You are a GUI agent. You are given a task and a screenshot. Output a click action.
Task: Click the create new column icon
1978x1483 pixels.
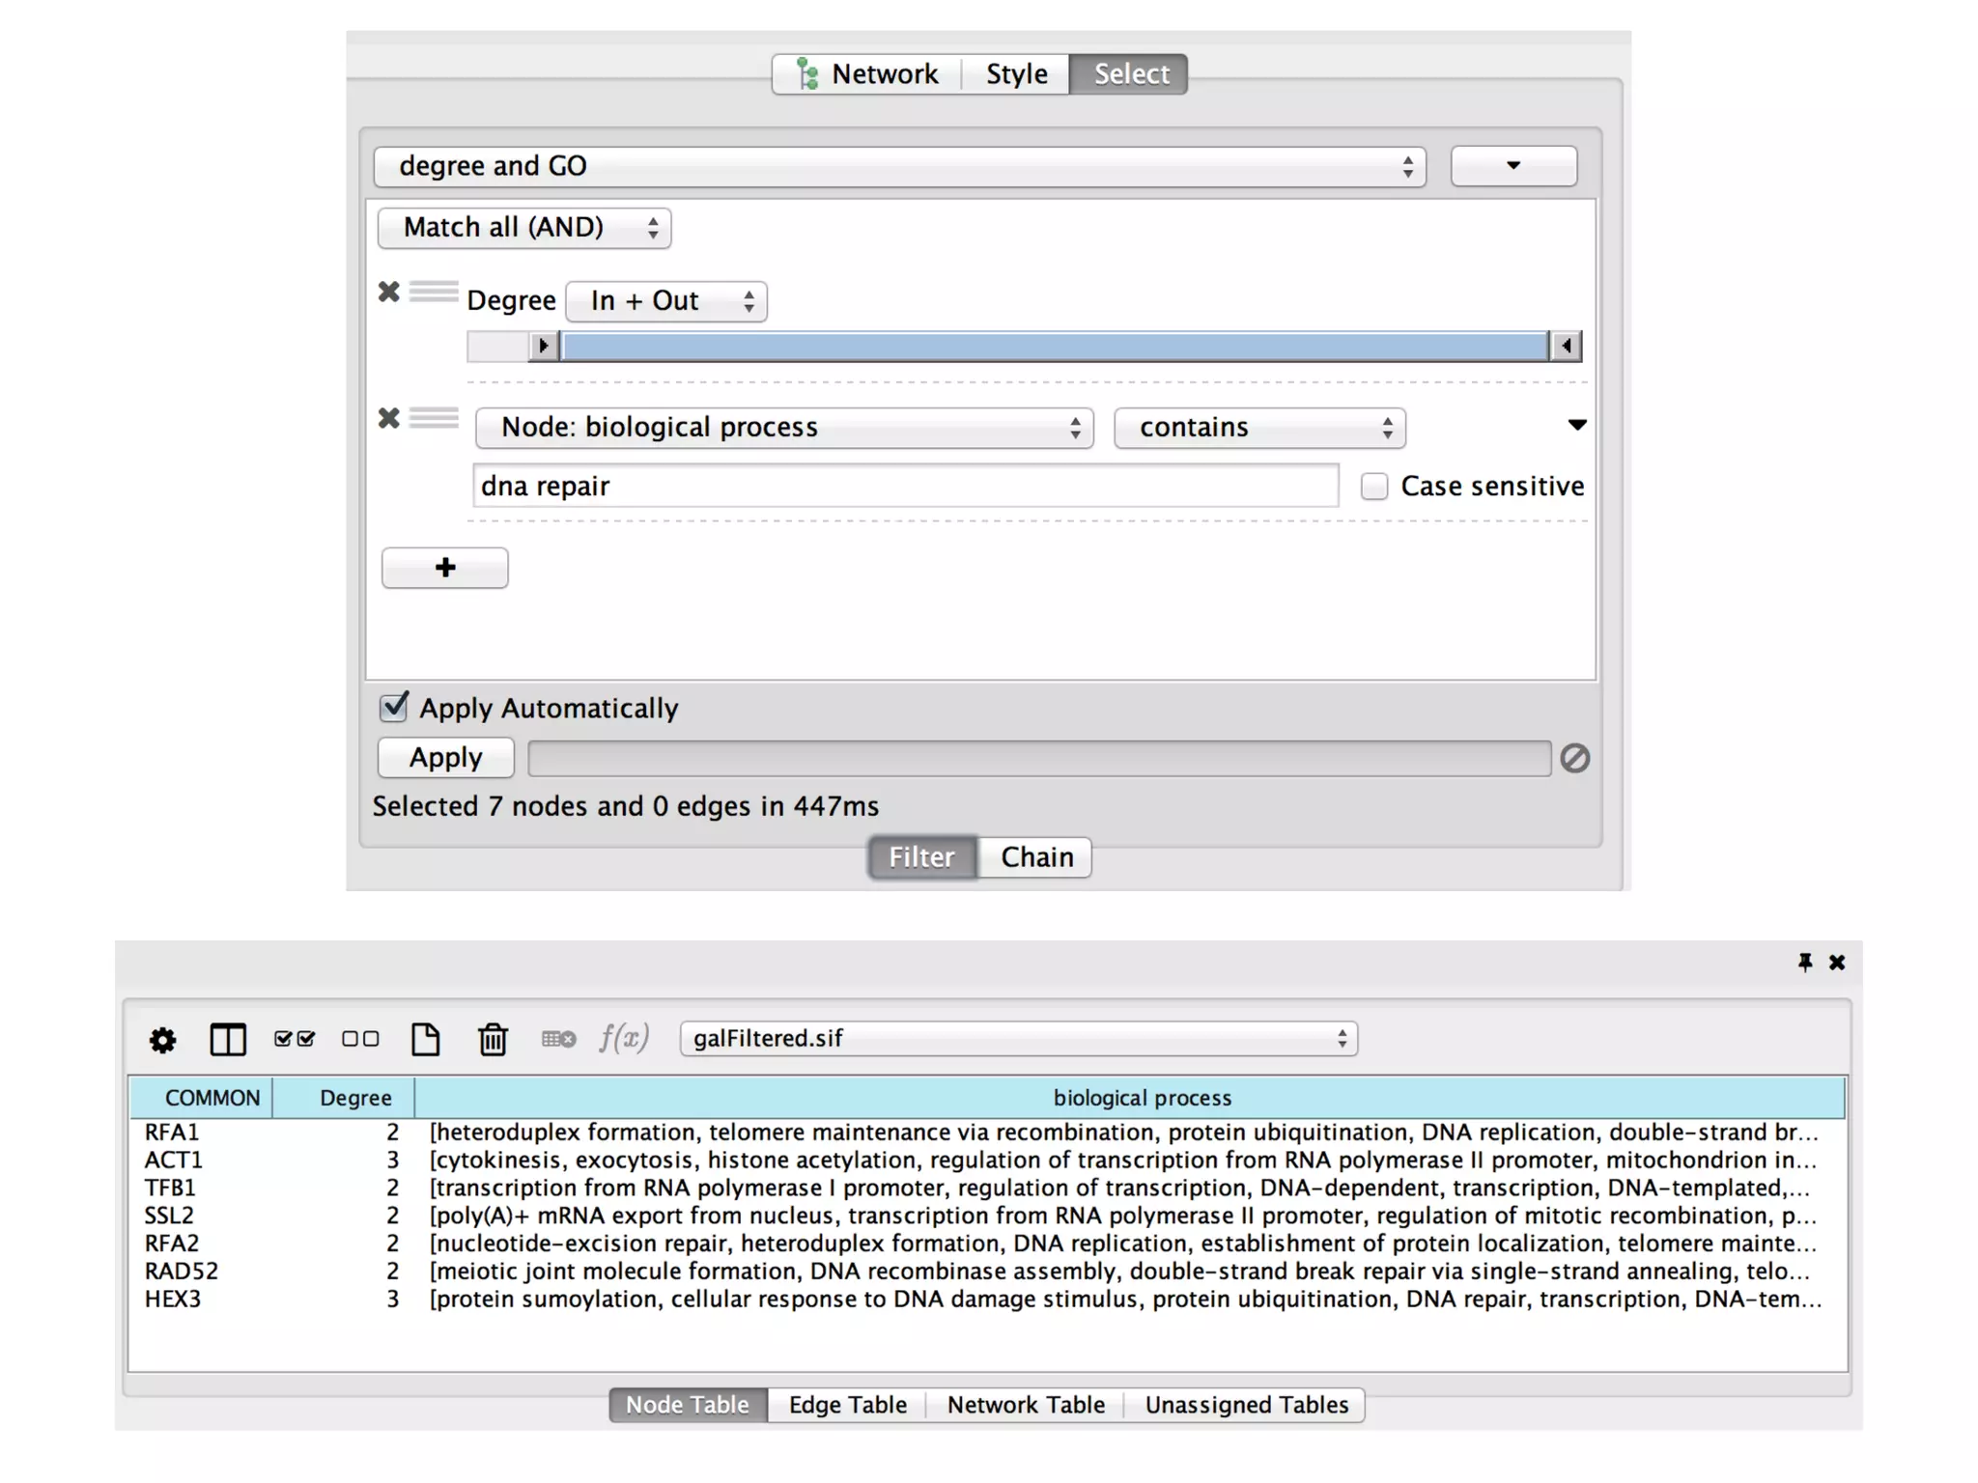coord(425,1040)
